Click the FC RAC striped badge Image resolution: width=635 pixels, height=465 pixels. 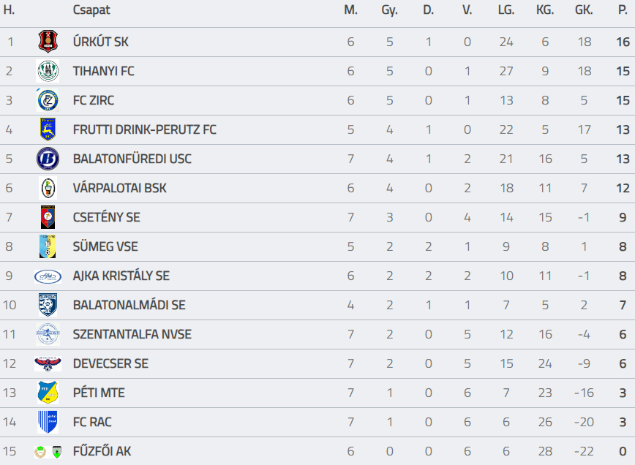tap(48, 422)
